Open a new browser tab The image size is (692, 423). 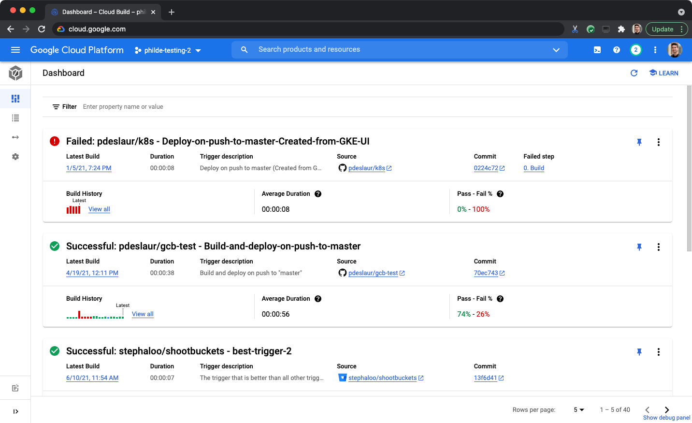(x=172, y=12)
